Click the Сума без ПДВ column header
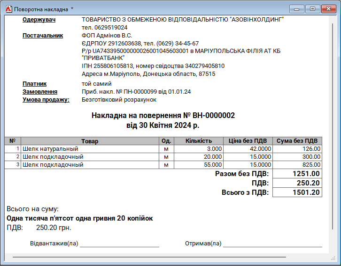This screenshot has width=341, height=266. pos(297,141)
